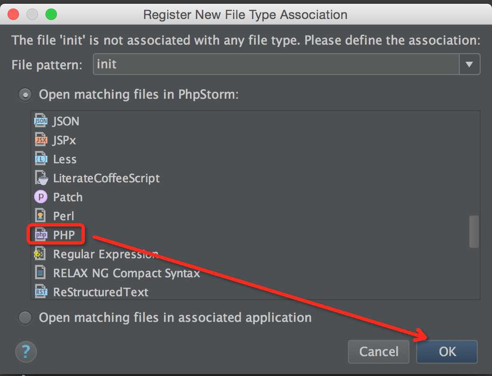The height and width of the screenshot is (376, 492).
Task: Click the LiterateCoffeeScript file icon
Action: click(41, 178)
